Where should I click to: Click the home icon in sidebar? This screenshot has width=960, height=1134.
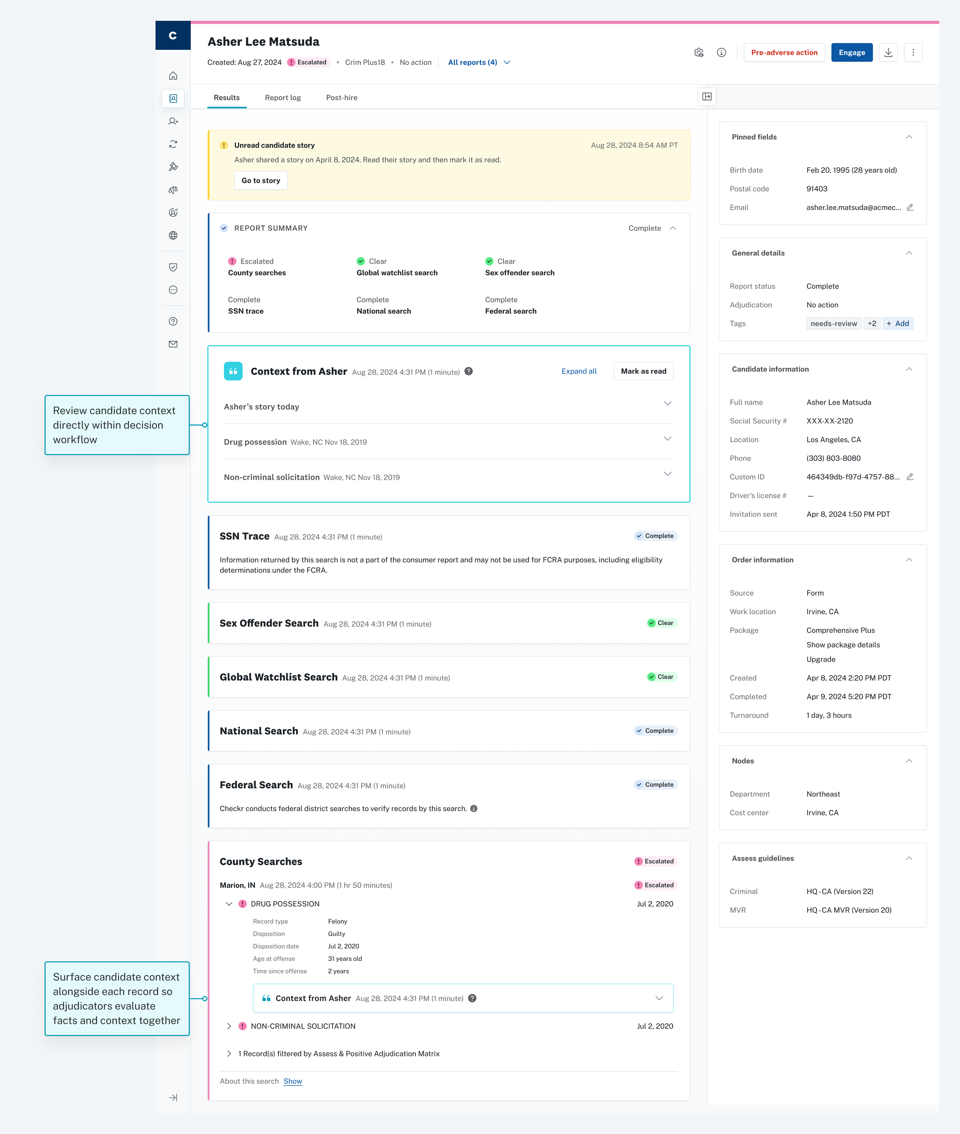[x=173, y=76]
